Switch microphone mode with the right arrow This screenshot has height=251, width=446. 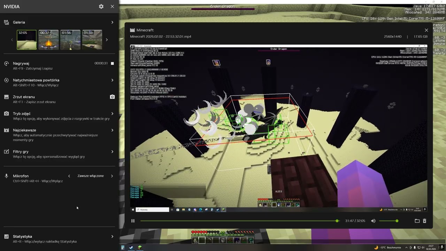pos(112,176)
